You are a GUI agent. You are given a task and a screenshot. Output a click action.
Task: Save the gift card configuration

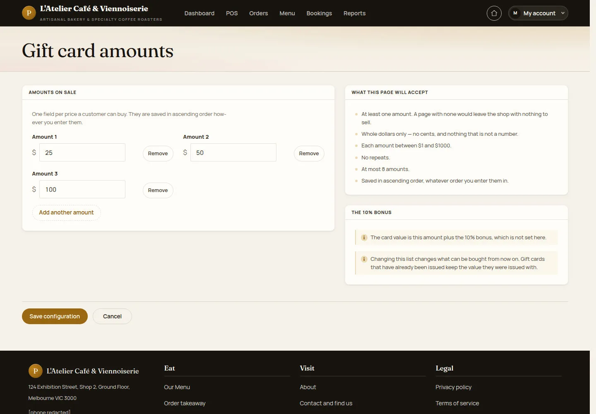(55, 316)
